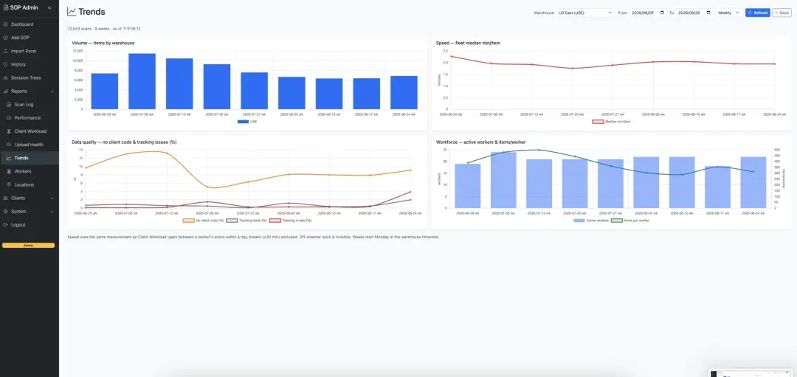Toggle the Tracking blank (%) legend entry
797x377 pixels.
point(246,221)
